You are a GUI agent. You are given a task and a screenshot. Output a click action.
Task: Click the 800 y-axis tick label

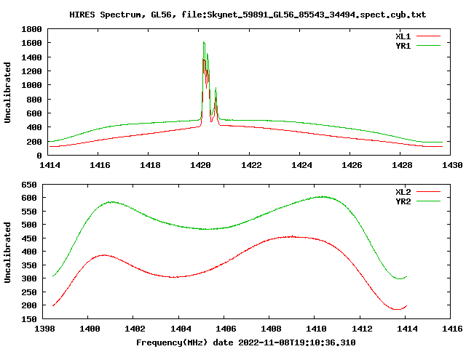click(34, 100)
